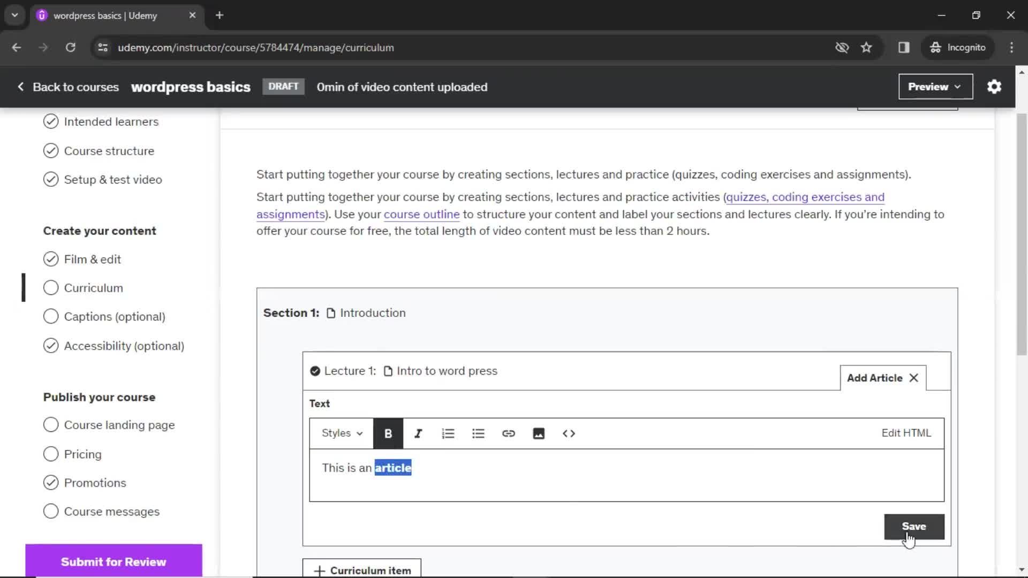Switch to Edit HTML mode
Screen dimensions: 1028x578
click(x=906, y=433)
